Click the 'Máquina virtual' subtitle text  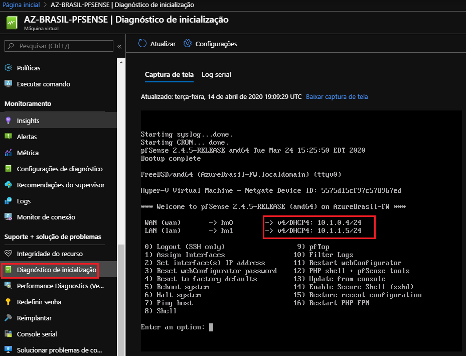[x=41, y=29]
